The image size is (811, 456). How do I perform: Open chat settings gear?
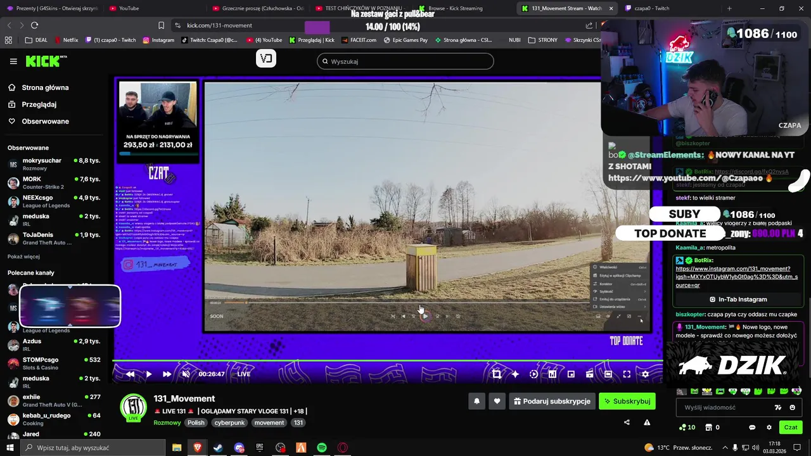coord(769,427)
